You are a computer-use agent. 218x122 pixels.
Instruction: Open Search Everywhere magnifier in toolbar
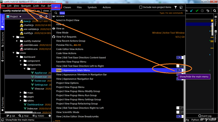[215, 11]
